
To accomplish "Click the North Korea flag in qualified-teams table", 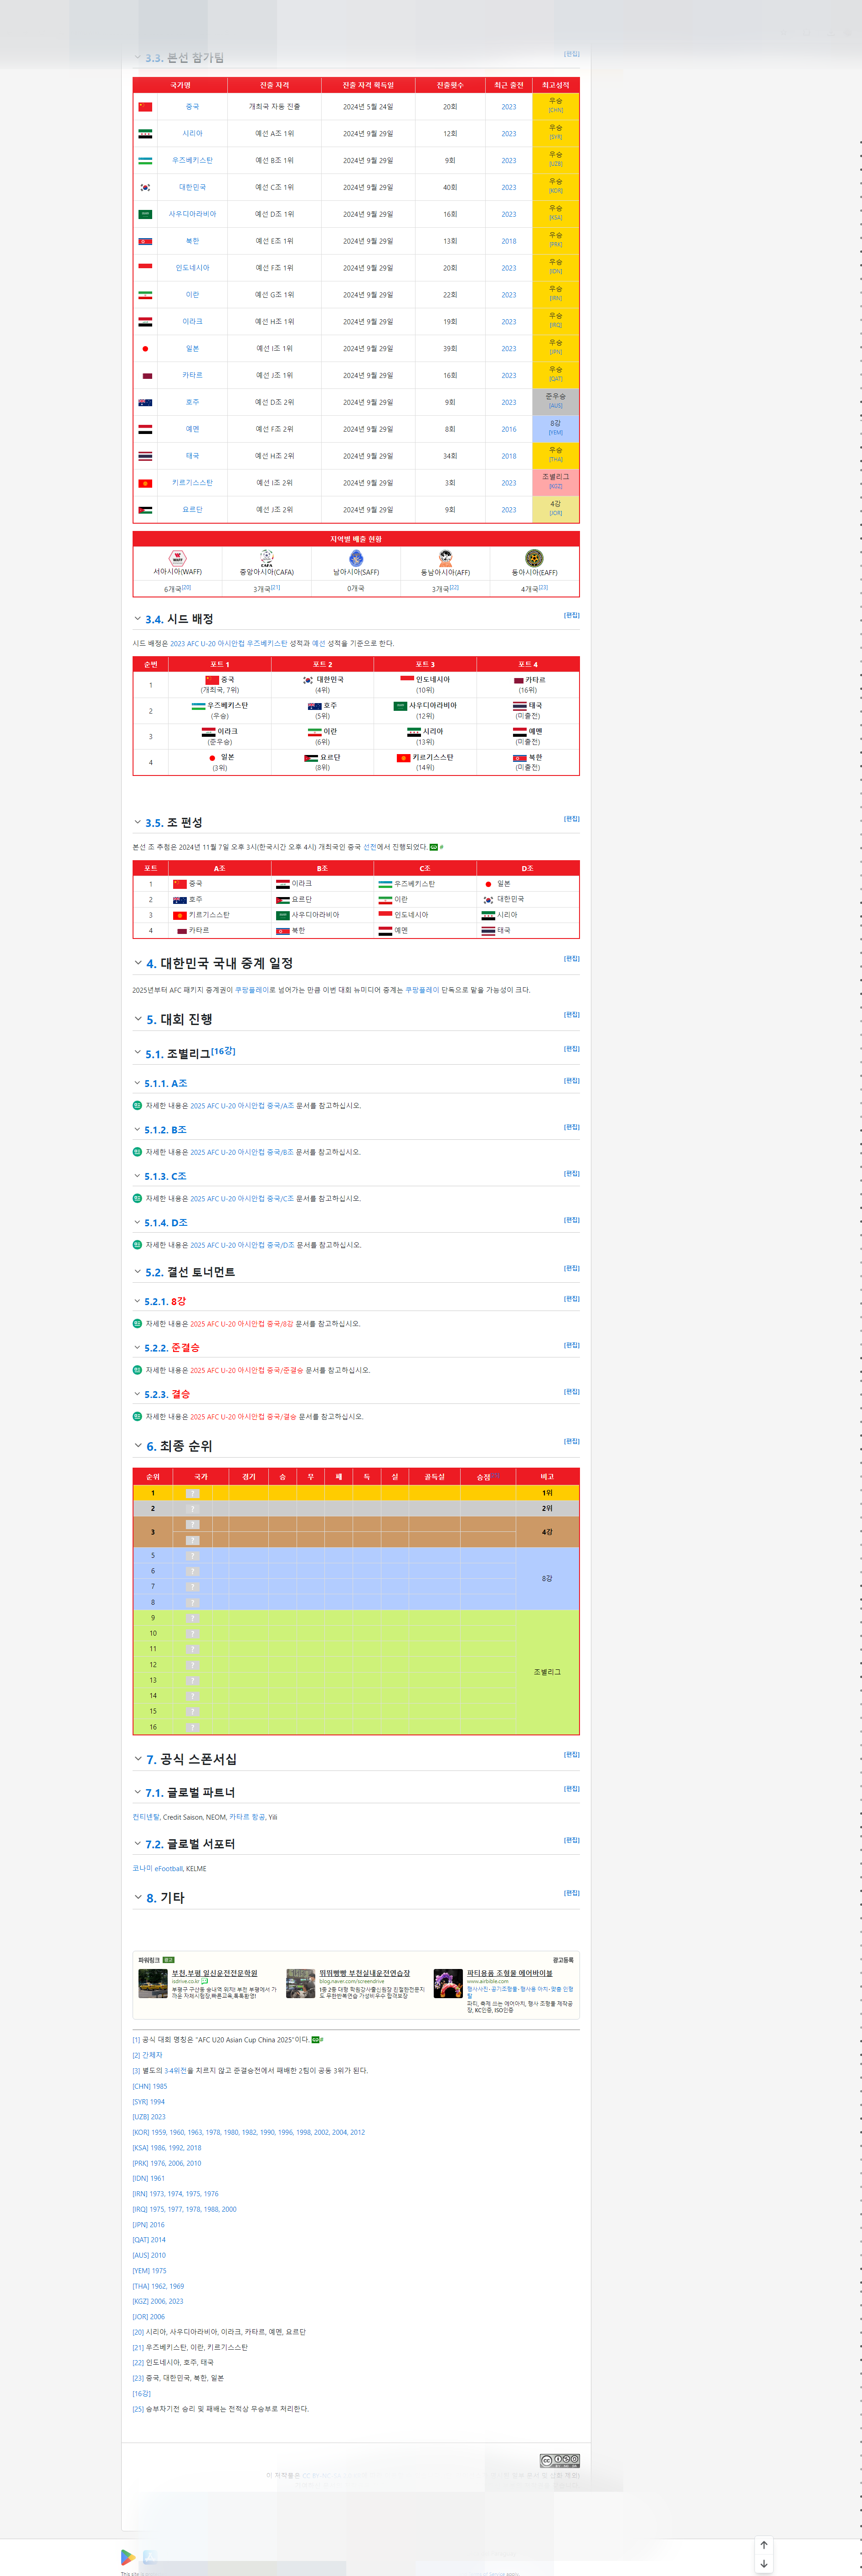I will click(x=145, y=242).
